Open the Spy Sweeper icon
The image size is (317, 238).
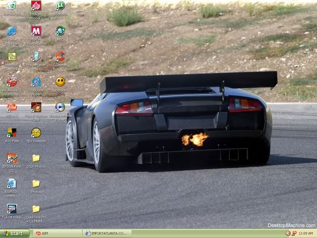tap(36, 132)
